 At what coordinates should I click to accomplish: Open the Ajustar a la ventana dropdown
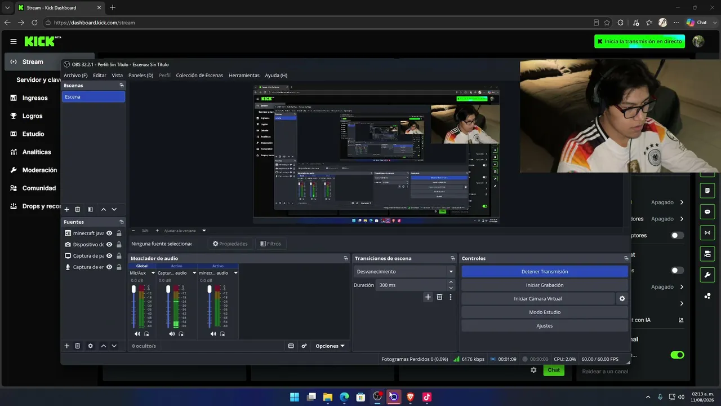pyautogui.click(x=204, y=231)
